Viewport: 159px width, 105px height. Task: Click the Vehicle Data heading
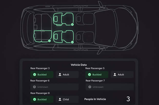(79, 65)
